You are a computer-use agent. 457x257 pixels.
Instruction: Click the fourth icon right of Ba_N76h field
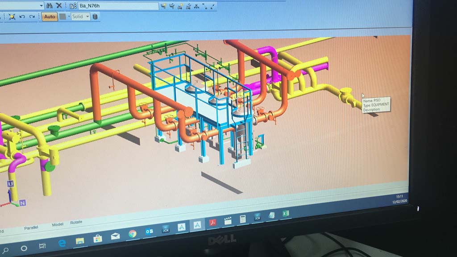(188, 6)
